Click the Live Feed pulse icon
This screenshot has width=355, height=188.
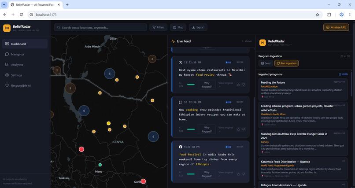(x=173, y=41)
